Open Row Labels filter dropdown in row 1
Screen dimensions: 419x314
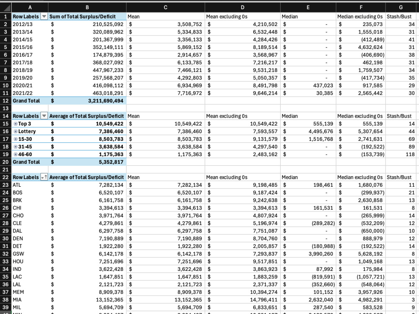(x=44, y=17)
